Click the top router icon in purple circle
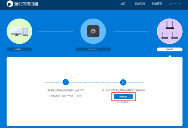 [x=170, y=25]
